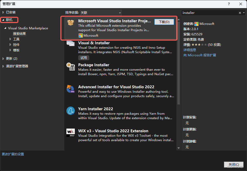
Task: Click the 计划安装 label
Action: click(x=190, y=117)
